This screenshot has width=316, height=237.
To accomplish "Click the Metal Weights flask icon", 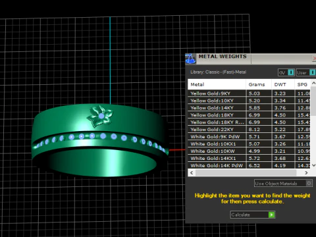I will point(190,59).
